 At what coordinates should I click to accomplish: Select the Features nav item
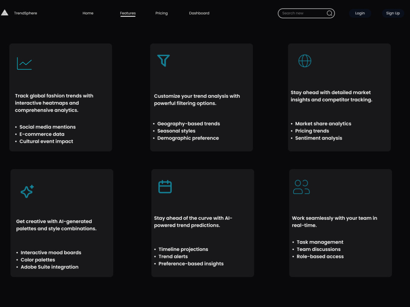(128, 13)
